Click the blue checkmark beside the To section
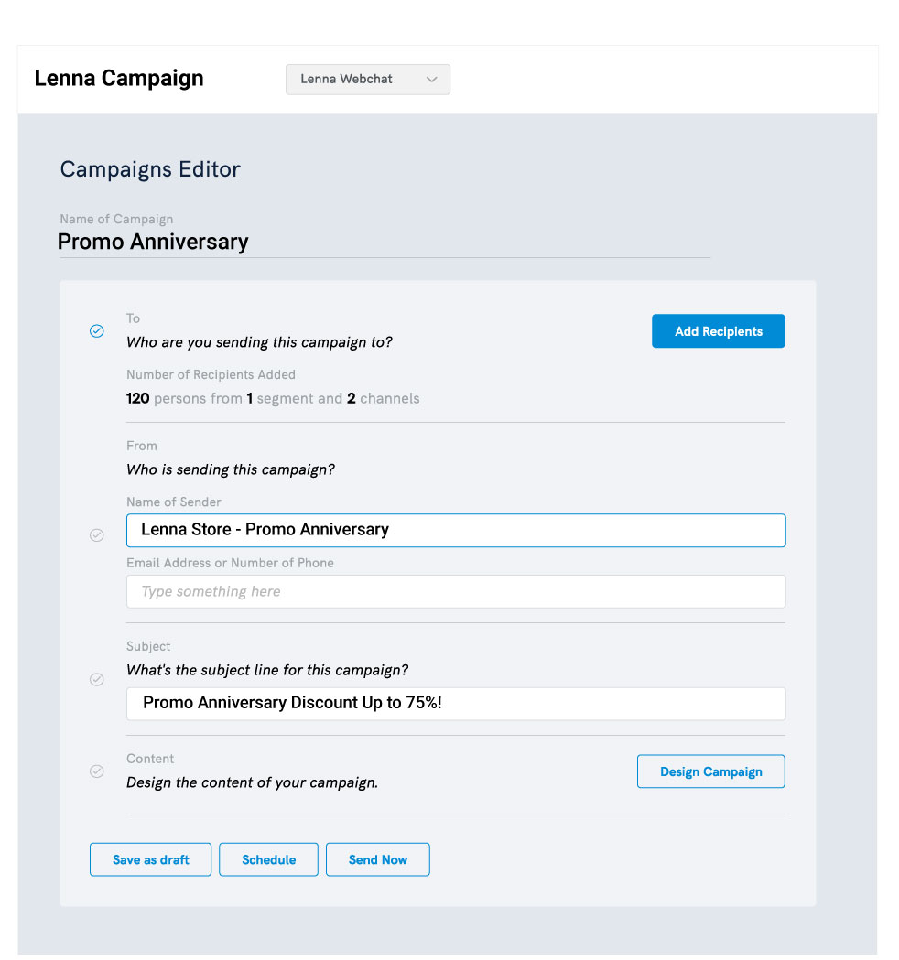This screenshot has height=960, width=899. click(97, 331)
